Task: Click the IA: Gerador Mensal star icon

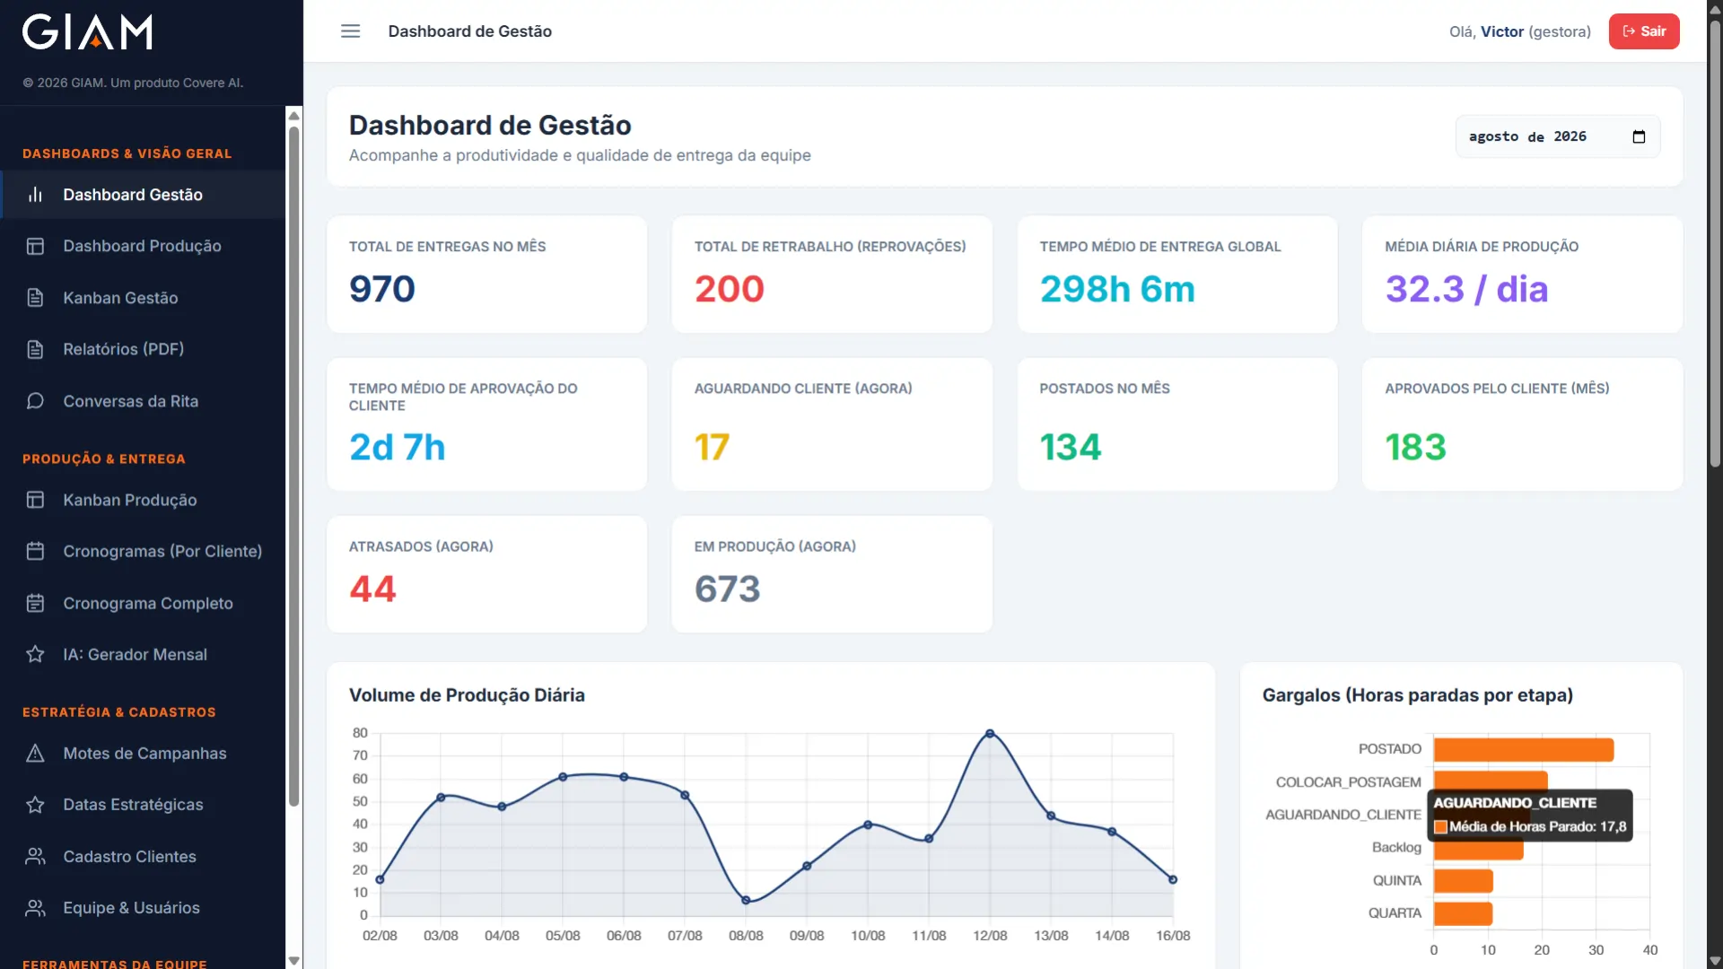Action: (35, 654)
